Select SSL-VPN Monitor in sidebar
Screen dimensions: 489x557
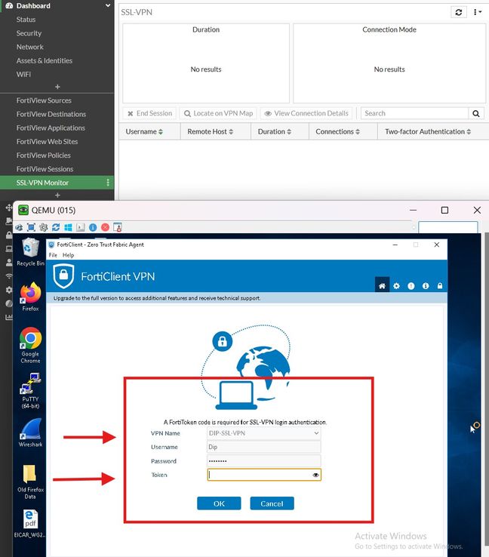(x=42, y=183)
